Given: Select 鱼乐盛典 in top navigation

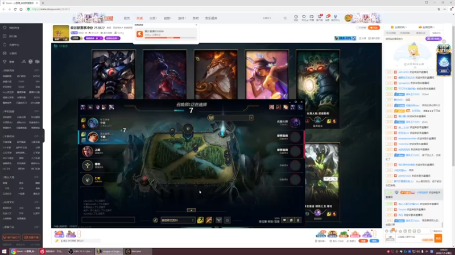Looking at the screenshot, I should (211, 18).
